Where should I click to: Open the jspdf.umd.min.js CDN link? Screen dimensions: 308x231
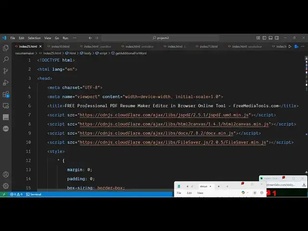point(164,115)
